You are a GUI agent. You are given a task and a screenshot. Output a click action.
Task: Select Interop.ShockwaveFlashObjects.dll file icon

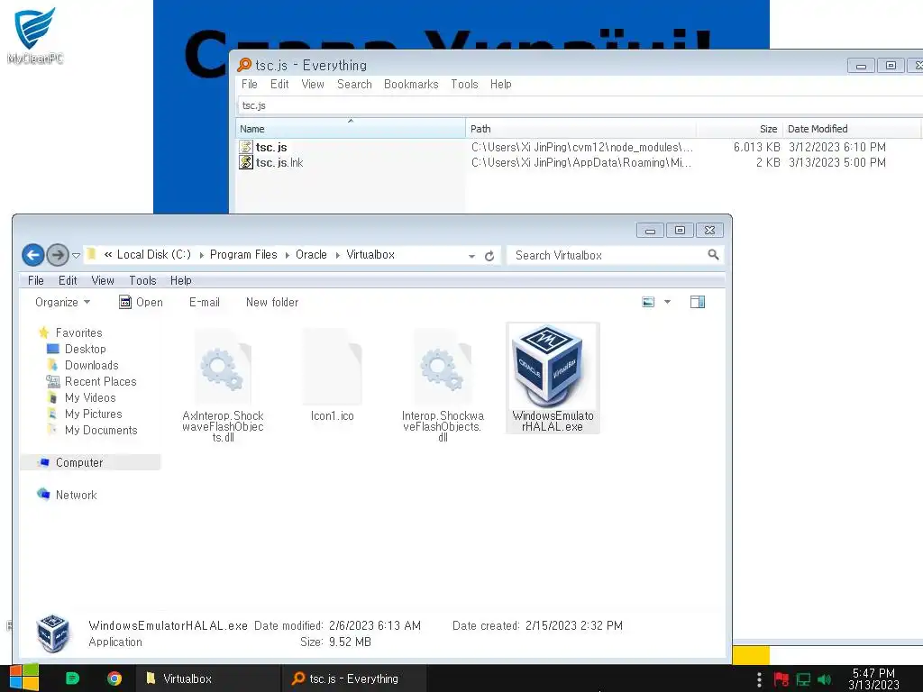tap(442, 368)
